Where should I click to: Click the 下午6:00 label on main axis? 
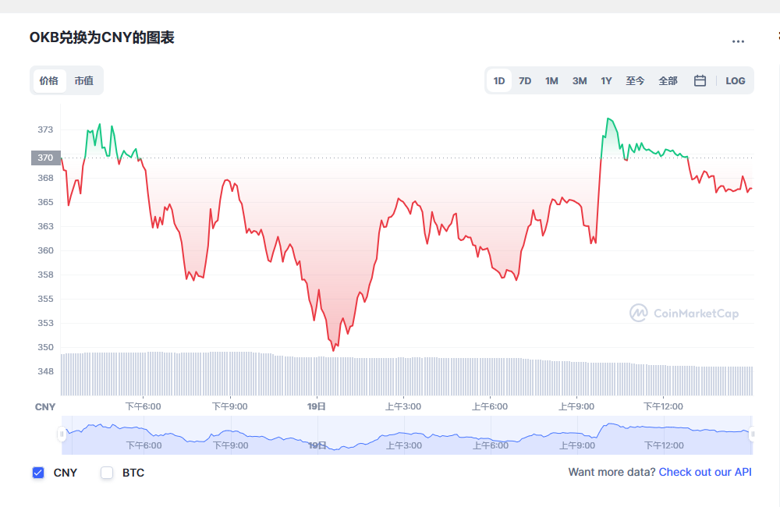click(144, 406)
